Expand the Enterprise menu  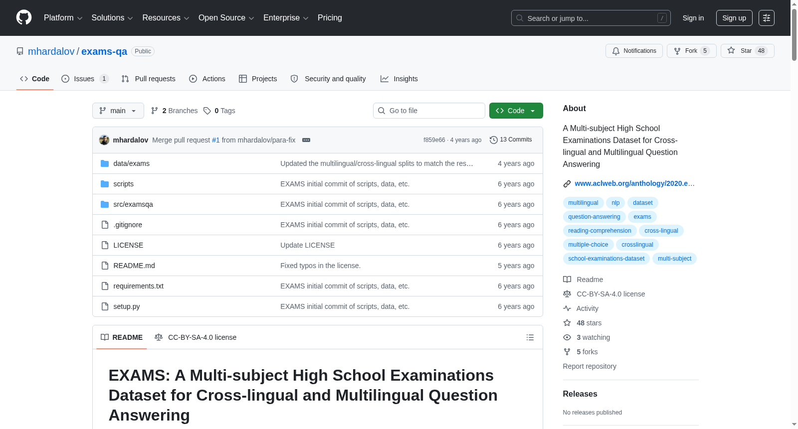pyautogui.click(x=286, y=18)
